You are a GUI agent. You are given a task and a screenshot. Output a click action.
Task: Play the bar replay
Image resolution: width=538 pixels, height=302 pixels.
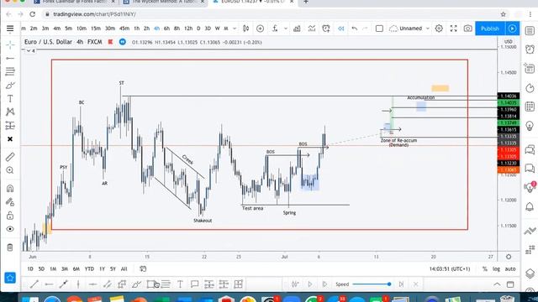coord(310,284)
